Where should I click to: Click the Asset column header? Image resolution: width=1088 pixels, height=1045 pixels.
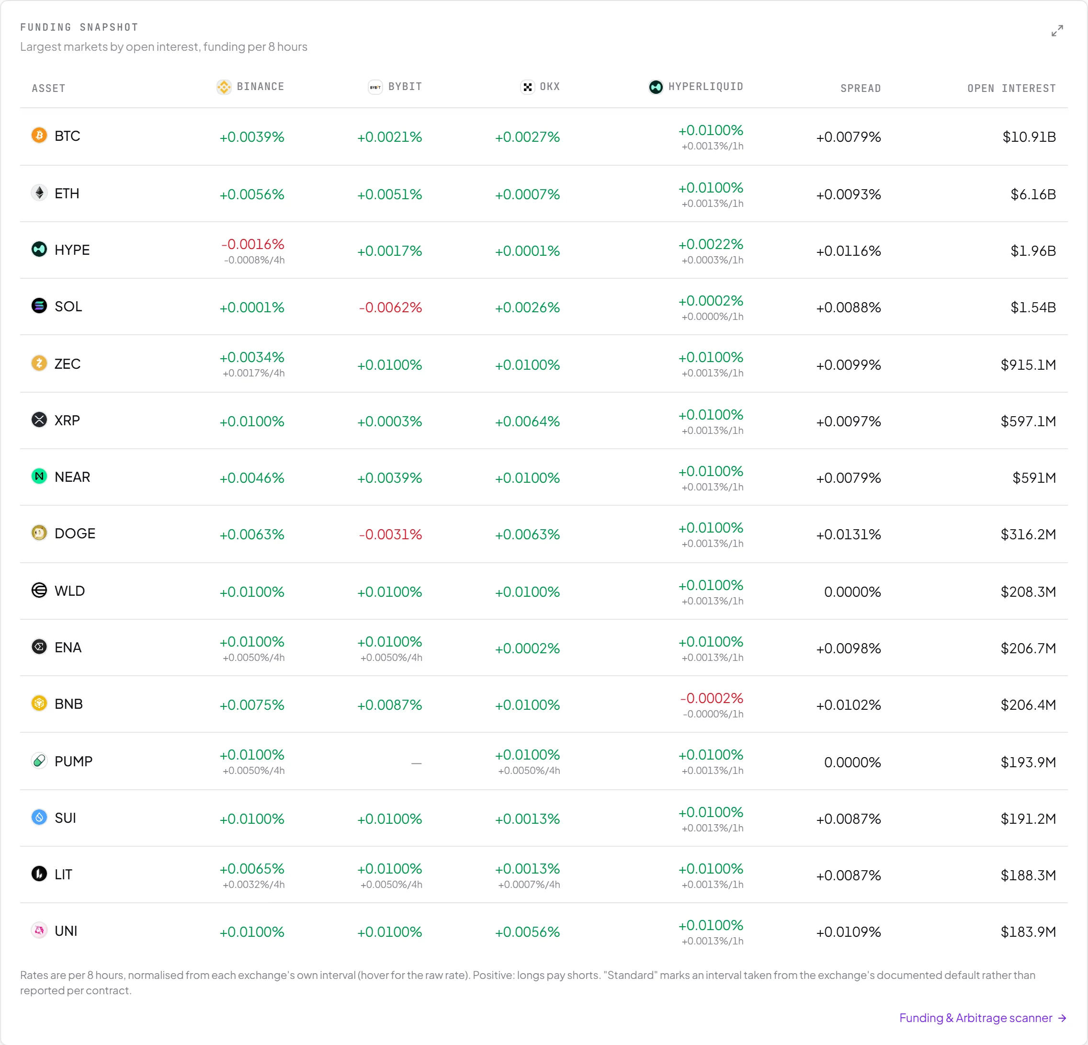click(48, 88)
